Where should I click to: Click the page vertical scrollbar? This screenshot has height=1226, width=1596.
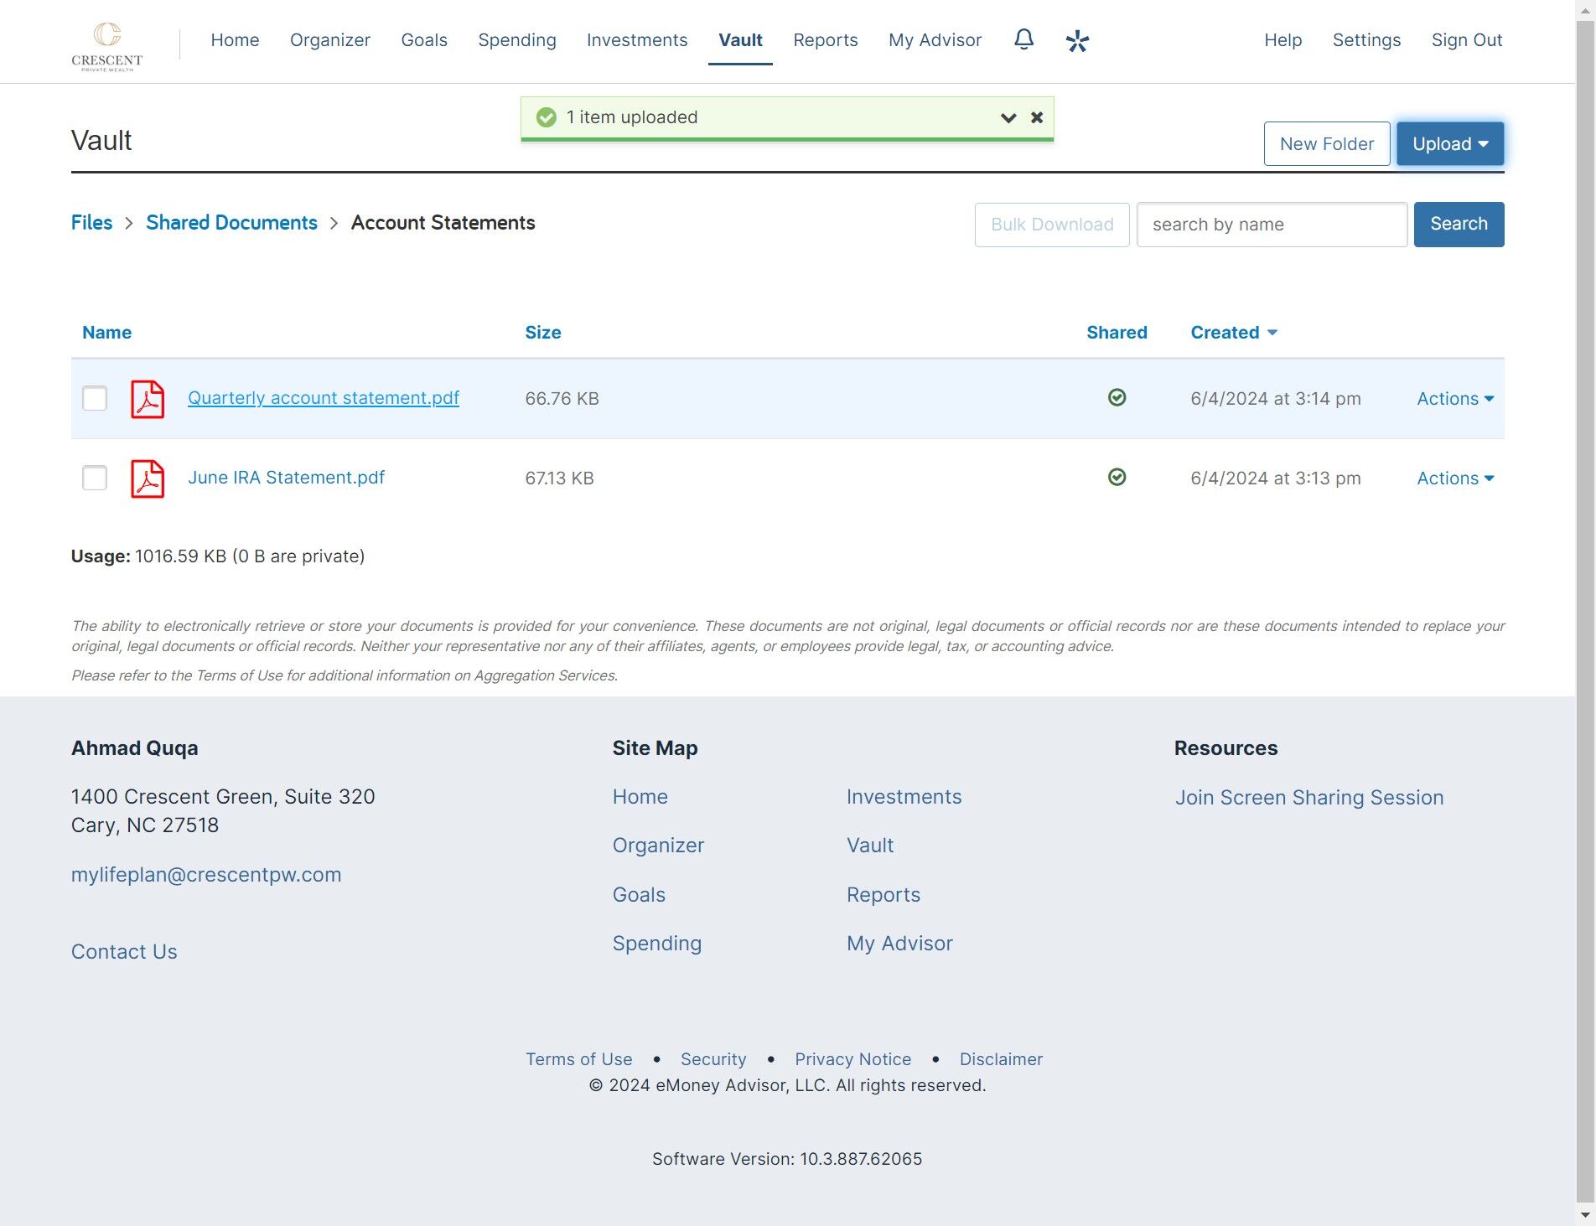pos(1585,613)
